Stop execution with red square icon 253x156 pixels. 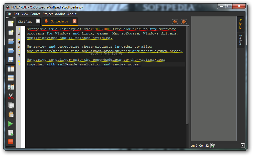pyautogui.click(x=11, y=142)
